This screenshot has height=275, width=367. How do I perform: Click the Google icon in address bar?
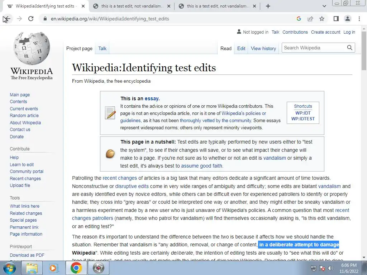[299, 19]
